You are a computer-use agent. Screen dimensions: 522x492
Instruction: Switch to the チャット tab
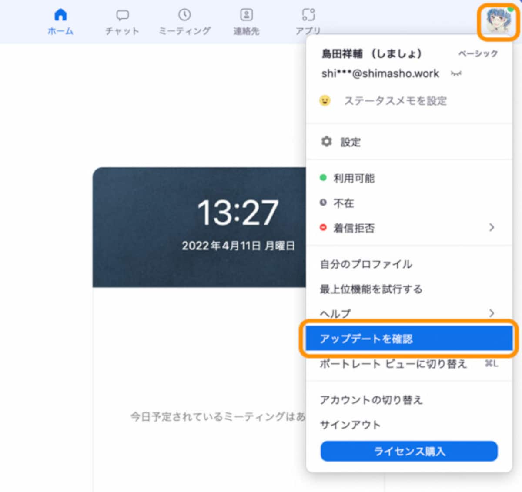(122, 23)
